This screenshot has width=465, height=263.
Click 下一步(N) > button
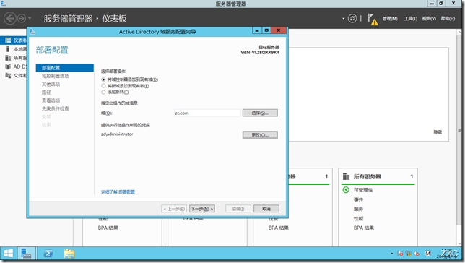tap(202, 209)
